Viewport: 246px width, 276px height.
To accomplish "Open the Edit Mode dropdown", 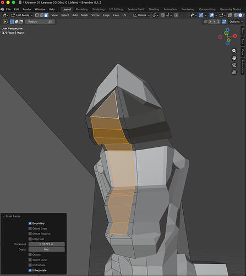I will [21, 15].
